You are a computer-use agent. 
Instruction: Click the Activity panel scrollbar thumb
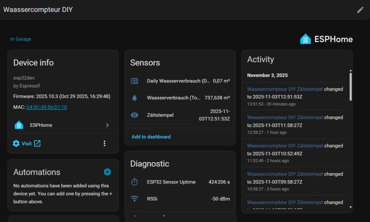tap(350, 87)
